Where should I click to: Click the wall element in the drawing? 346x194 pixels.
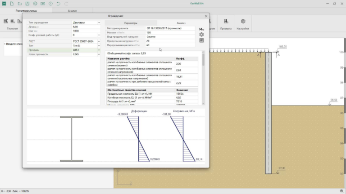tap(269, 113)
